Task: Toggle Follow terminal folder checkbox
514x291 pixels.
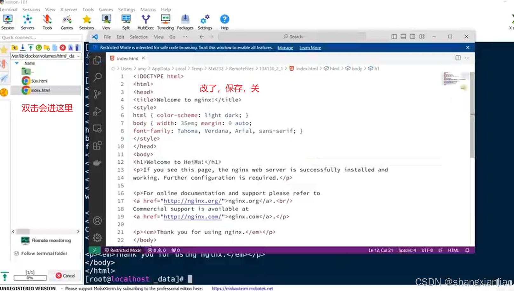Action: [17, 253]
